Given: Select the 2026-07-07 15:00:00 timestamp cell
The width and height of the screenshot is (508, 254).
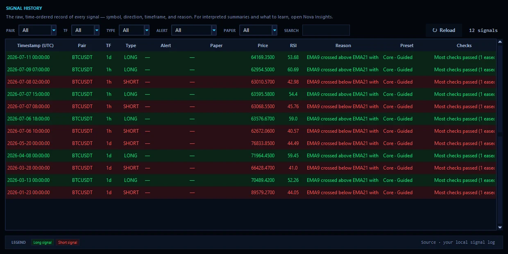Looking at the screenshot, I should pyautogui.click(x=28, y=94).
